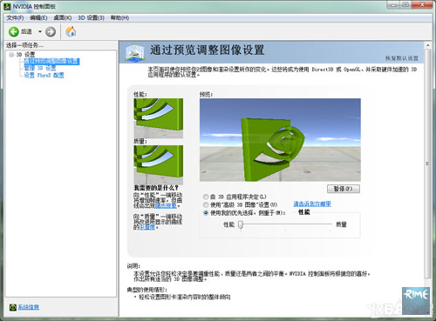Screen dimensions: 436x321
Task: Click the NVIDIA icon beside 系统信息
Action: [12, 307]
